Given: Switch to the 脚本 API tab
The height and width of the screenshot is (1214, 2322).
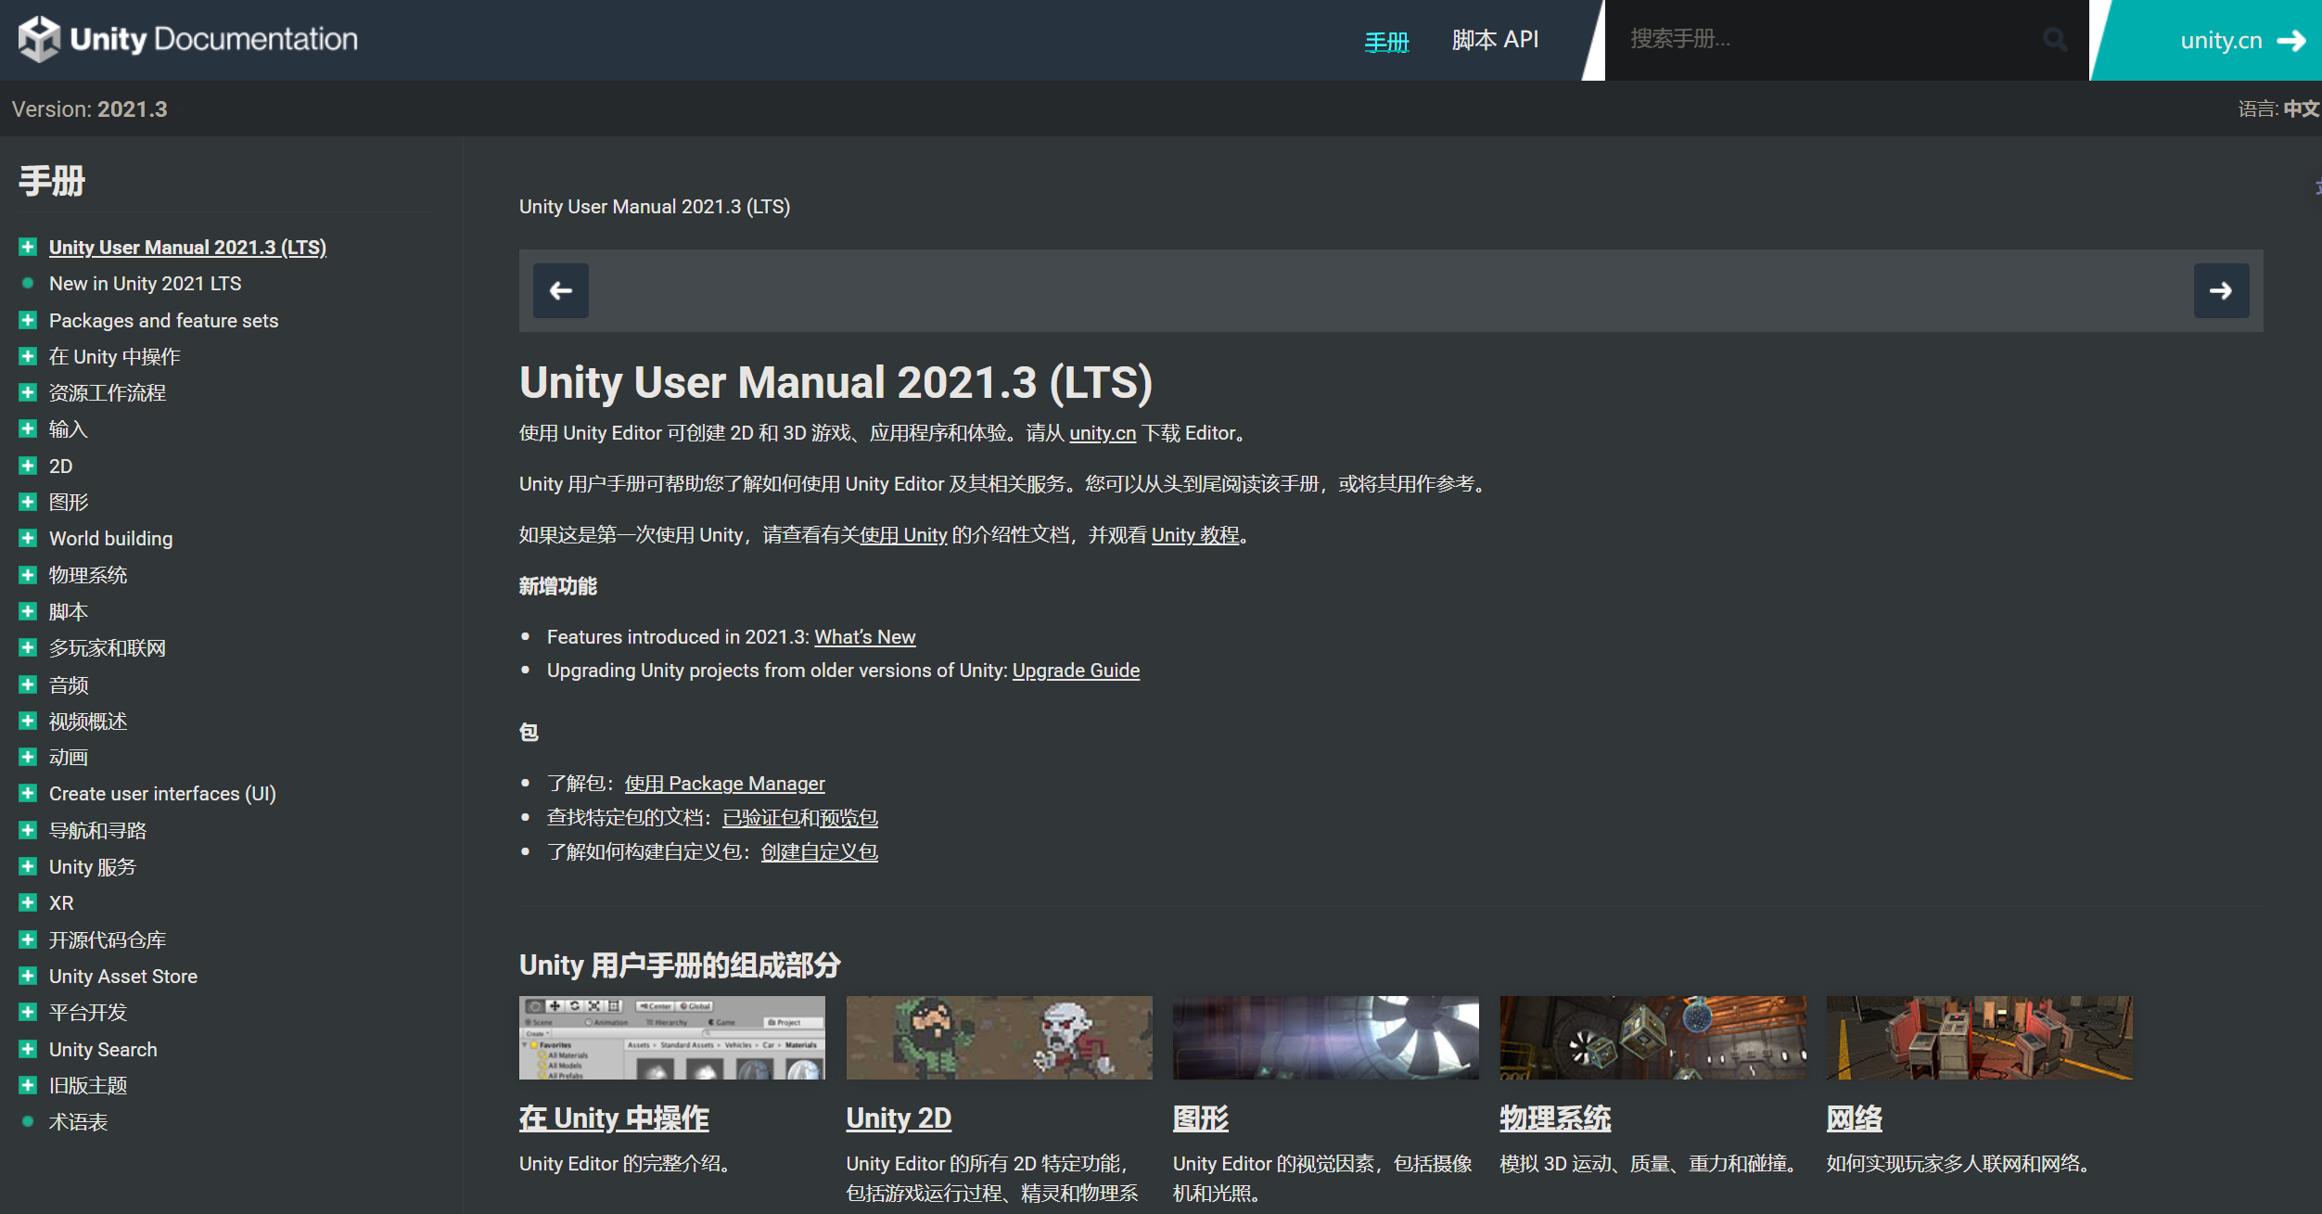Looking at the screenshot, I should coord(1494,40).
